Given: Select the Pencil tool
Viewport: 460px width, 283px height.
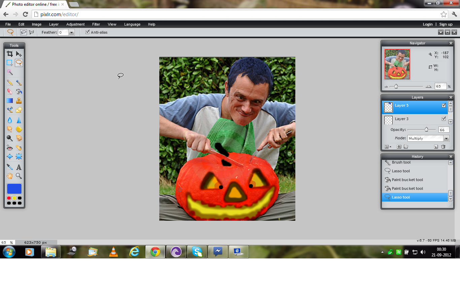Looking at the screenshot, I should click(x=10, y=82).
